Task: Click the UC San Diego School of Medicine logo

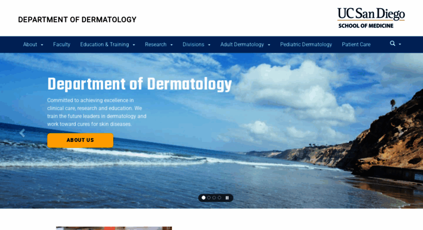Action: click(x=371, y=18)
